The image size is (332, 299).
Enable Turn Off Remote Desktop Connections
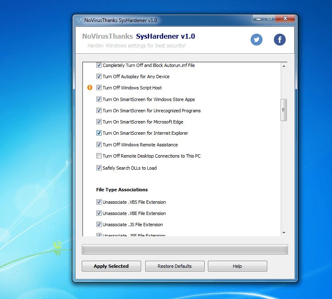99,156
